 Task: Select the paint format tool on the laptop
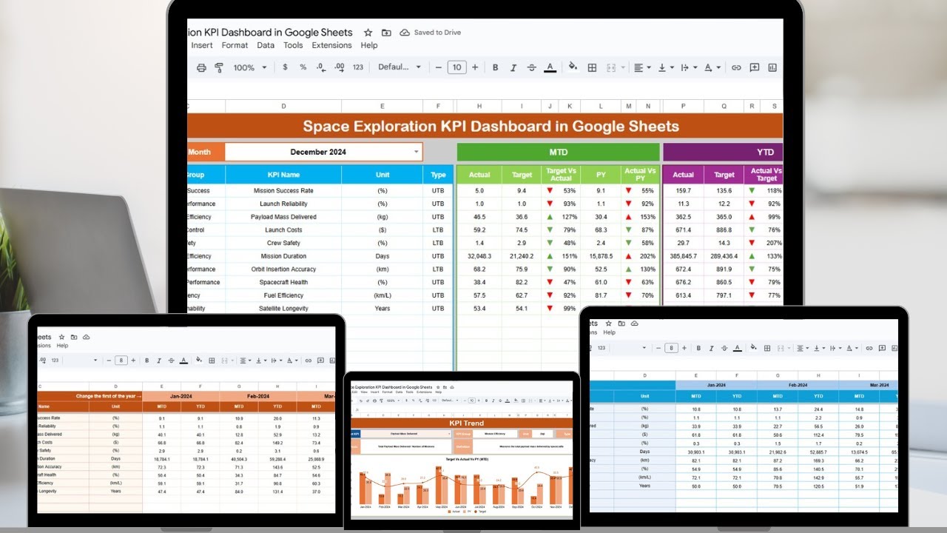click(x=219, y=67)
